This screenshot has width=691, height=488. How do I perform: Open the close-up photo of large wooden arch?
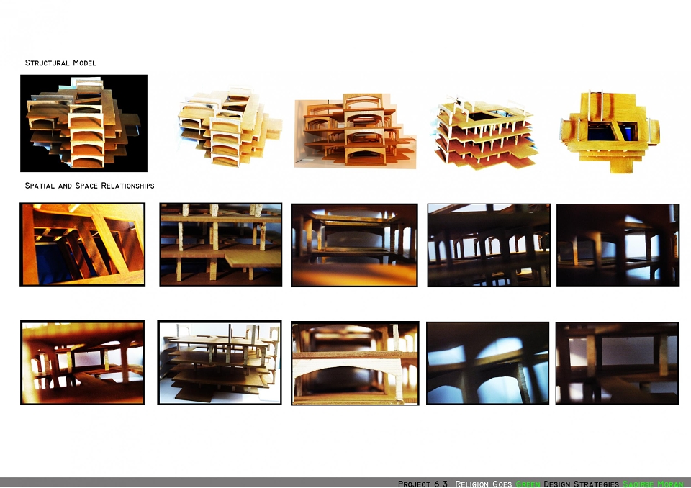[x=355, y=363]
